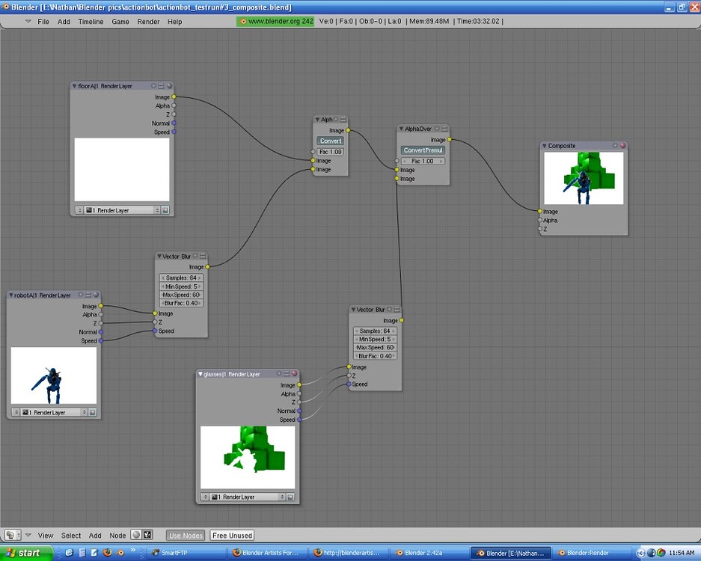The height and width of the screenshot is (561, 701).
Task: Adjust Fac 1.00 slider on AlphaOver node
Action: [423, 161]
